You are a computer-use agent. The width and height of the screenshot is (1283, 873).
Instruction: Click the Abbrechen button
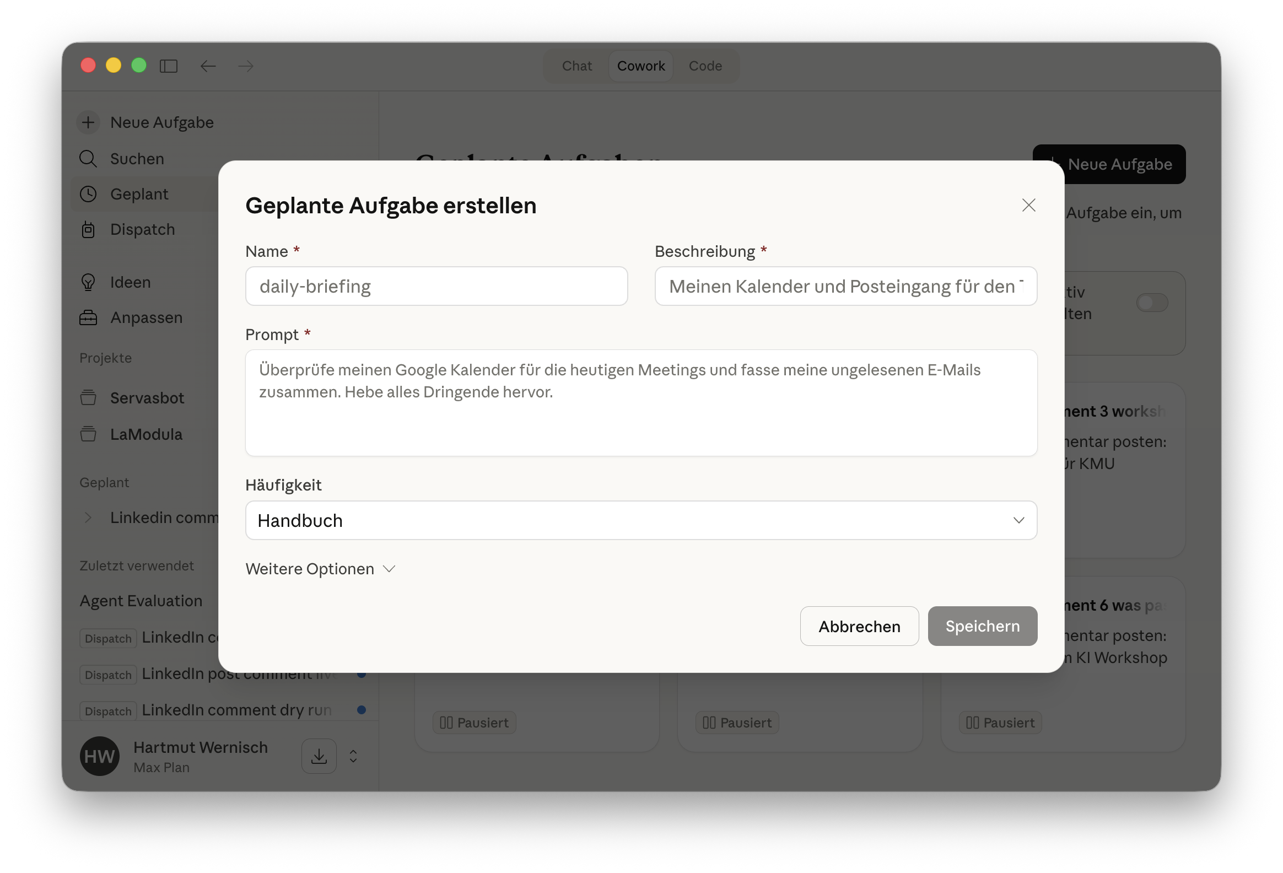point(859,626)
